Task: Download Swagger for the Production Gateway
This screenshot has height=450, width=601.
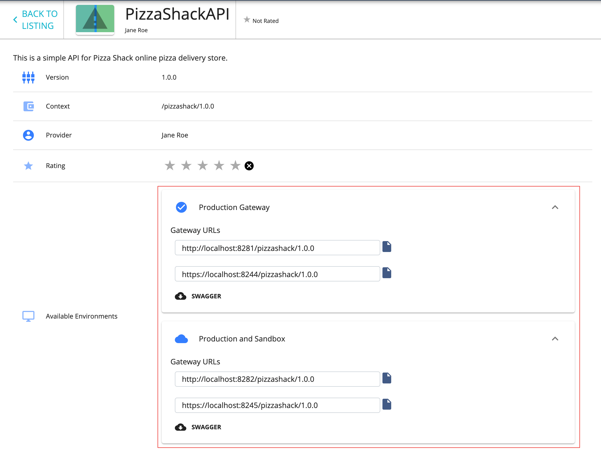Action: point(198,296)
